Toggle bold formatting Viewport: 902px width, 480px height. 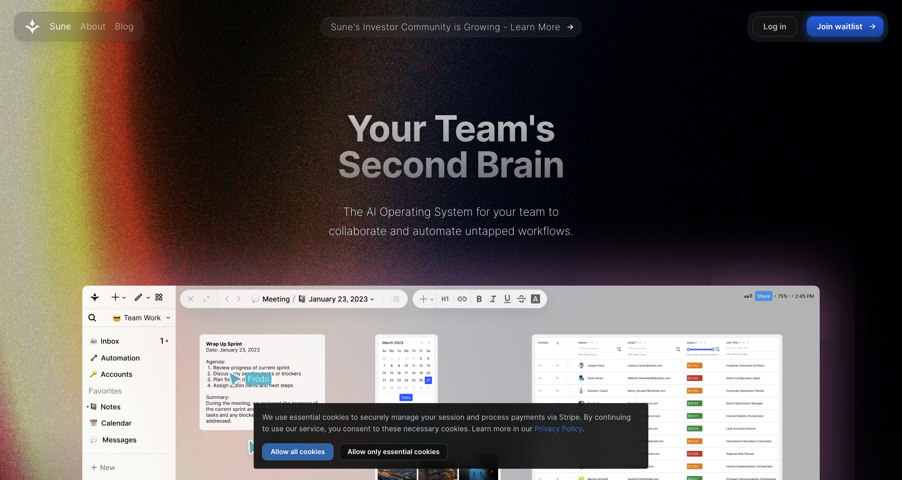[479, 299]
